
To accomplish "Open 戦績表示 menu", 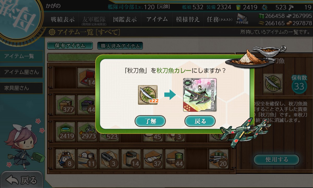I will 63,20.
